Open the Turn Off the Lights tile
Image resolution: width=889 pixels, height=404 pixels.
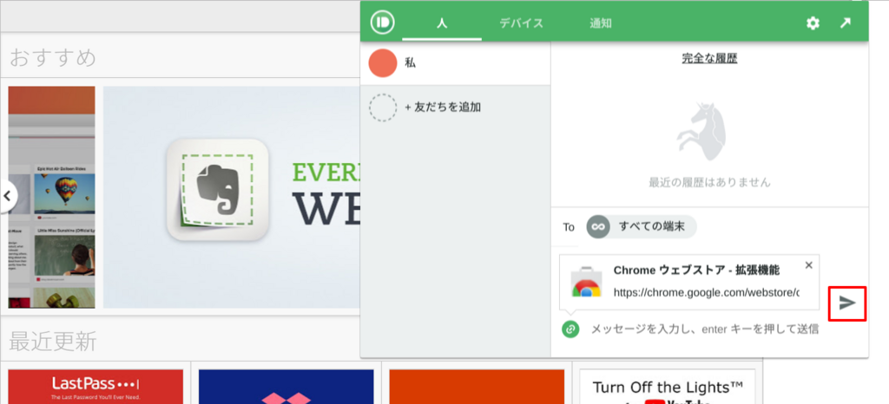(x=668, y=387)
